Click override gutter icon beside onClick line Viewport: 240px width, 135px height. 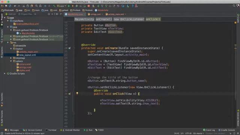click(70, 94)
